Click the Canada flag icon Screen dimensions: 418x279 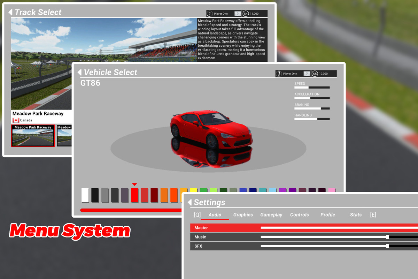(16, 120)
